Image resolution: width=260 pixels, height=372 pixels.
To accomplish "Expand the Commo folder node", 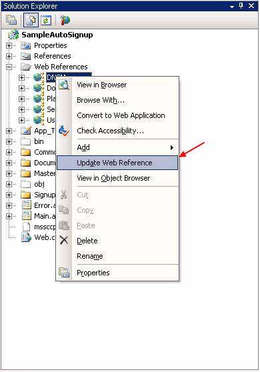I will point(9,152).
